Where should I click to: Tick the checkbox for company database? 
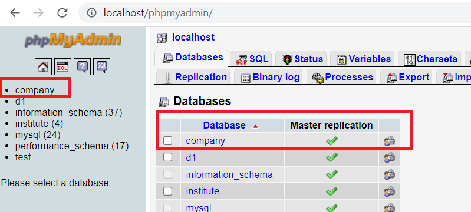(x=167, y=141)
